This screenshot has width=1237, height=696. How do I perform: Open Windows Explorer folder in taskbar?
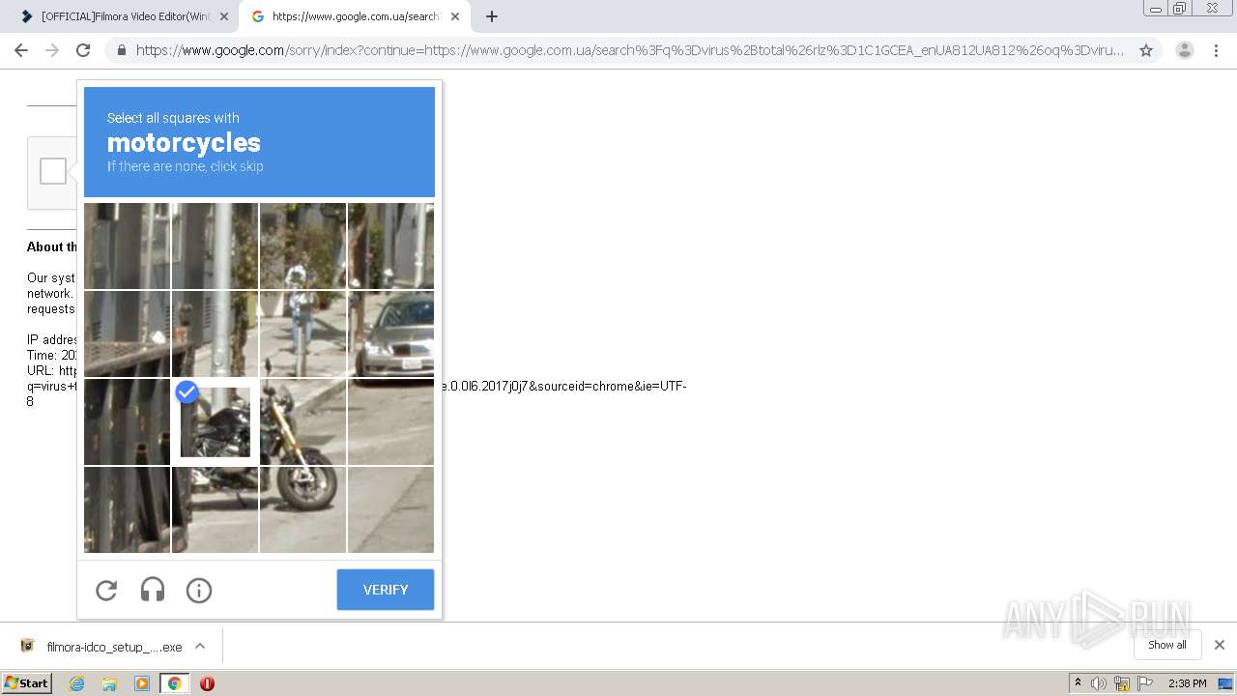[x=109, y=683]
